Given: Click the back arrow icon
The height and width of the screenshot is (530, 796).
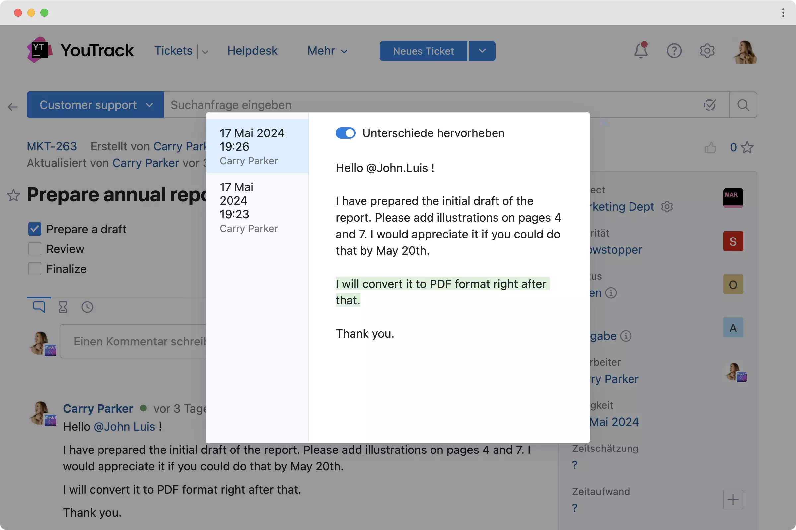Looking at the screenshot, I should coord(13,107).
